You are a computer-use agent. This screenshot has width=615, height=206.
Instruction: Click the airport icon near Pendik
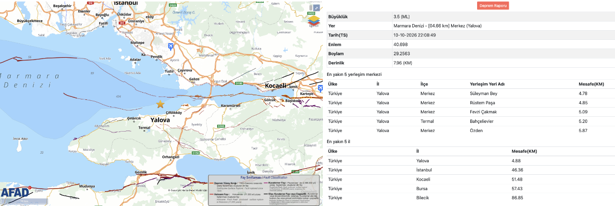[172, 46]
